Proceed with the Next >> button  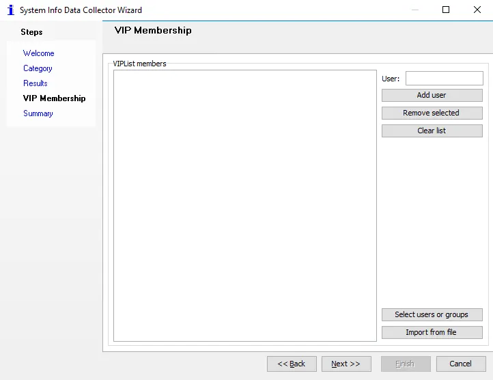[x=346, y=364]
